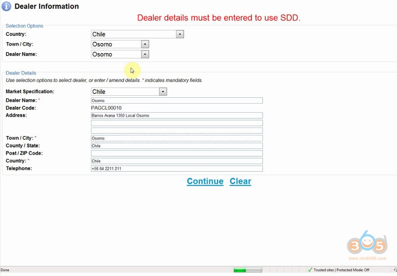This screenshot has width=397, height=276.
Task: Click the Telephone number field
Action: tap(177, 169)
